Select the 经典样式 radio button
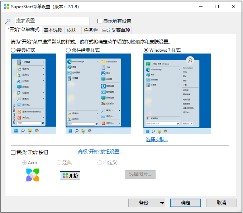This screenshot has width=243, height=213. (13, 50)
